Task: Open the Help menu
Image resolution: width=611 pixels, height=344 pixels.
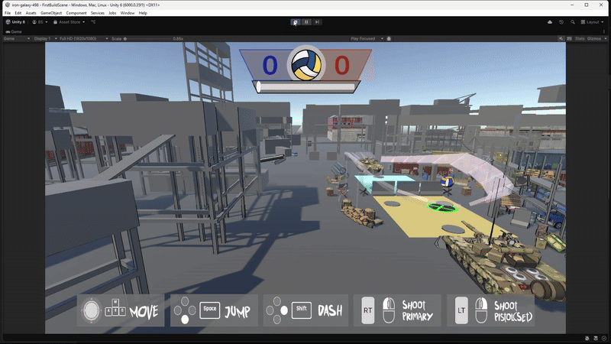Action: [x=143, y=13]
